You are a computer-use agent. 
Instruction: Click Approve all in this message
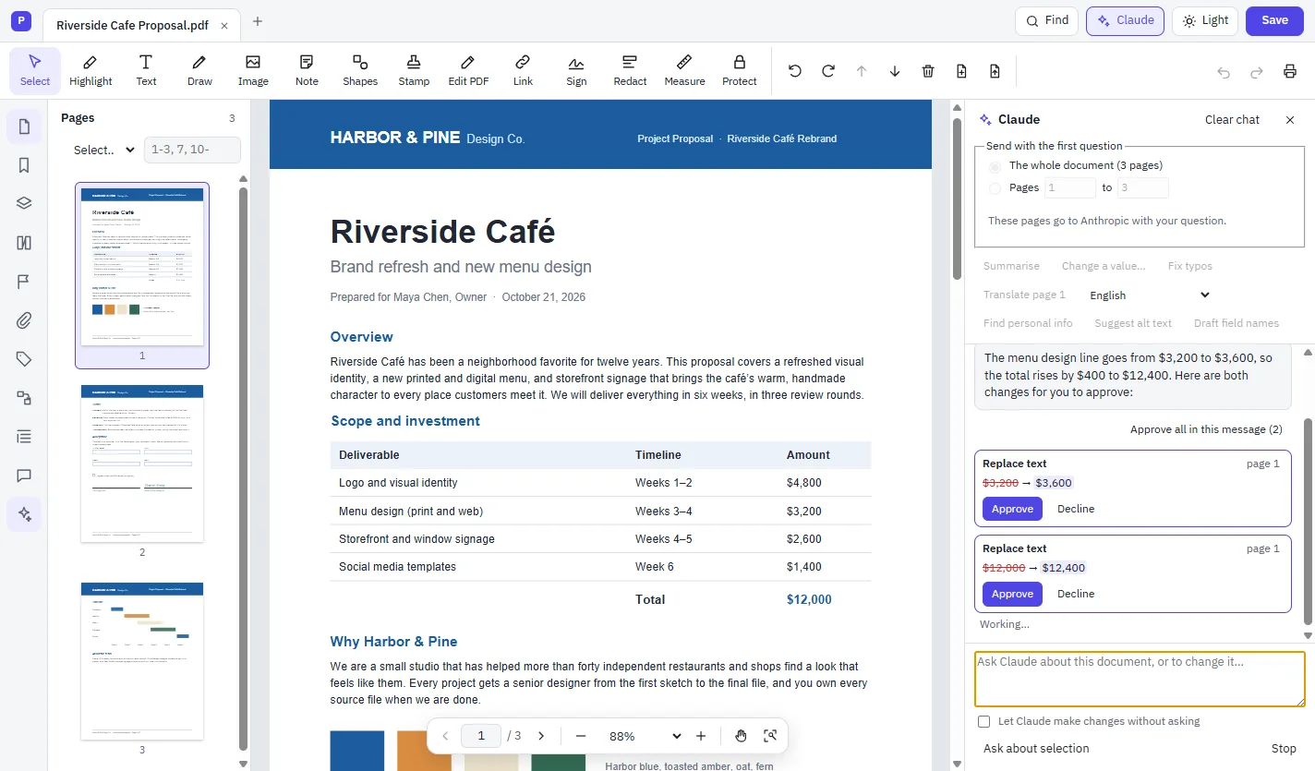pyautogui.click(x=1206, y=429)
